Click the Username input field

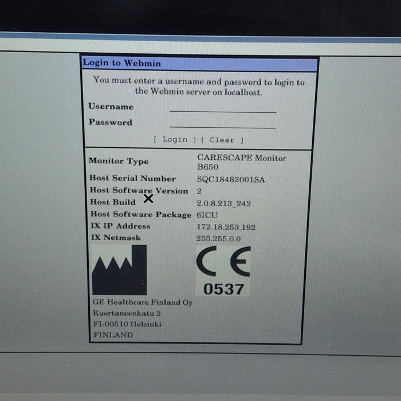tap(222, 107)
